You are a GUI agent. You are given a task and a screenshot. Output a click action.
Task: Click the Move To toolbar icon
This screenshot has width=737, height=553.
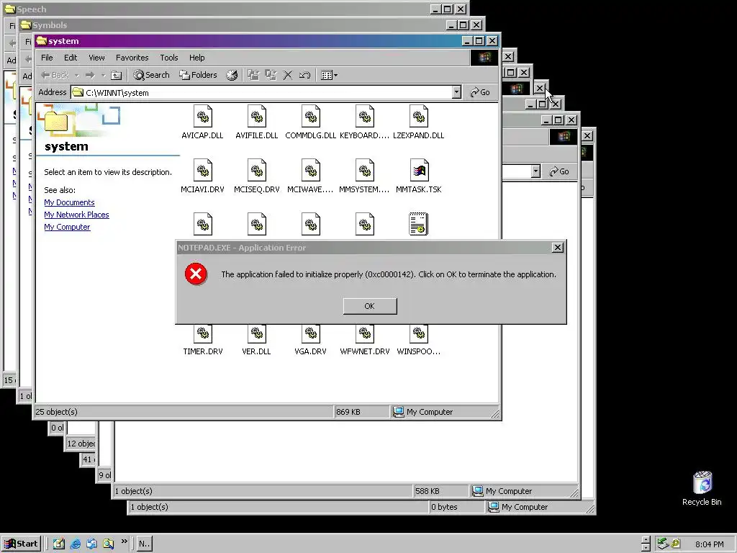pos(253,75)
